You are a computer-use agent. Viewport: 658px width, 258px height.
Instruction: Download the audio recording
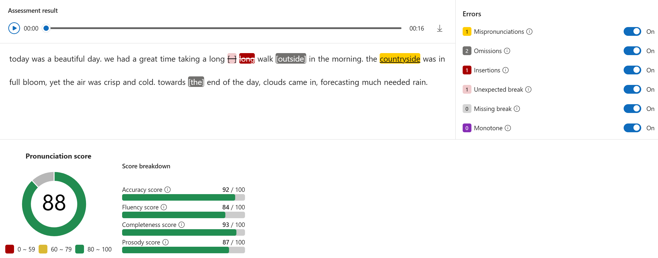[439, 28]
